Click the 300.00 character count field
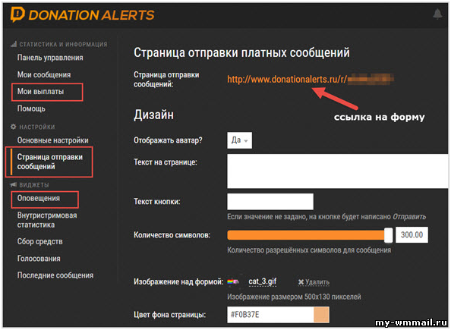451x330 pixels. 412,235
